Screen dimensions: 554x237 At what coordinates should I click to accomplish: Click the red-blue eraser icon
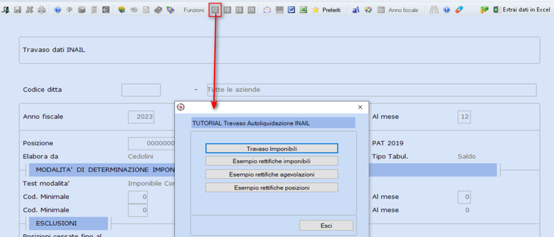(x=458, y=10)
